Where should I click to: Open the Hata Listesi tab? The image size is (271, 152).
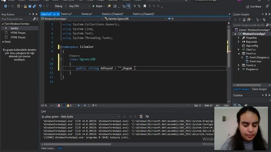48,148
